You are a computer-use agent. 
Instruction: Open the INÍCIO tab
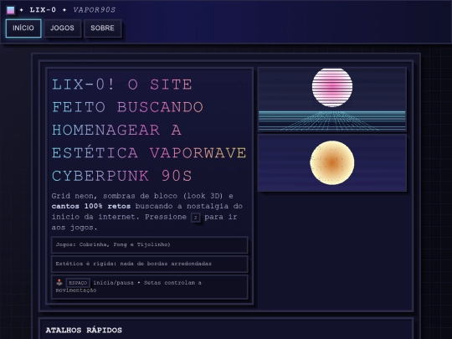[x=23, y=28]
